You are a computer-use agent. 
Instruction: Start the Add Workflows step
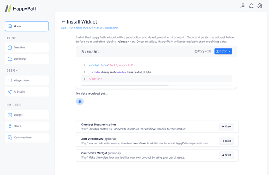coord(226,141)
